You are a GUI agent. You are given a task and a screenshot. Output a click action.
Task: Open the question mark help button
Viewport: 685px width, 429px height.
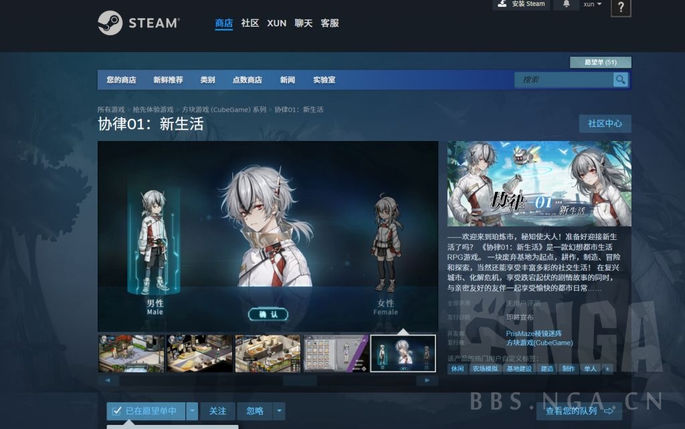point(621,7)
